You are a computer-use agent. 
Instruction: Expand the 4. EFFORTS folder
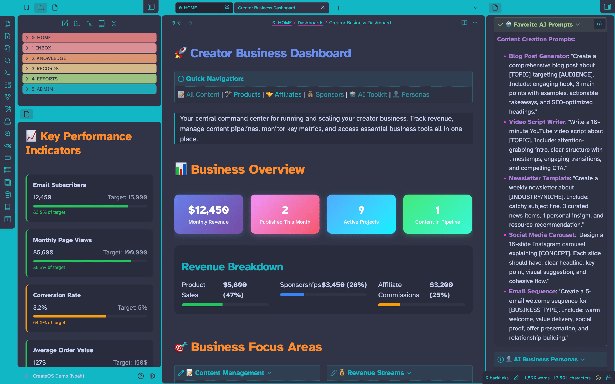click(89, 79)
